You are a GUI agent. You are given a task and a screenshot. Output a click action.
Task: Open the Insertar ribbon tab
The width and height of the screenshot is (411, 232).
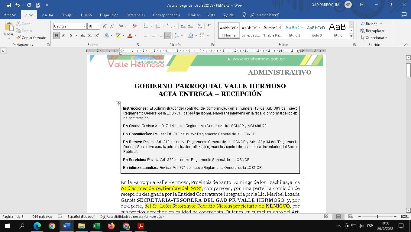click(x=47, y=15)
